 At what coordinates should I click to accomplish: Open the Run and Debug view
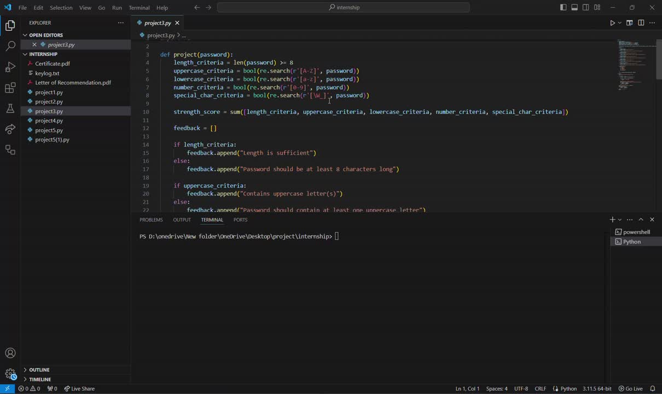(x=10, y=67)
